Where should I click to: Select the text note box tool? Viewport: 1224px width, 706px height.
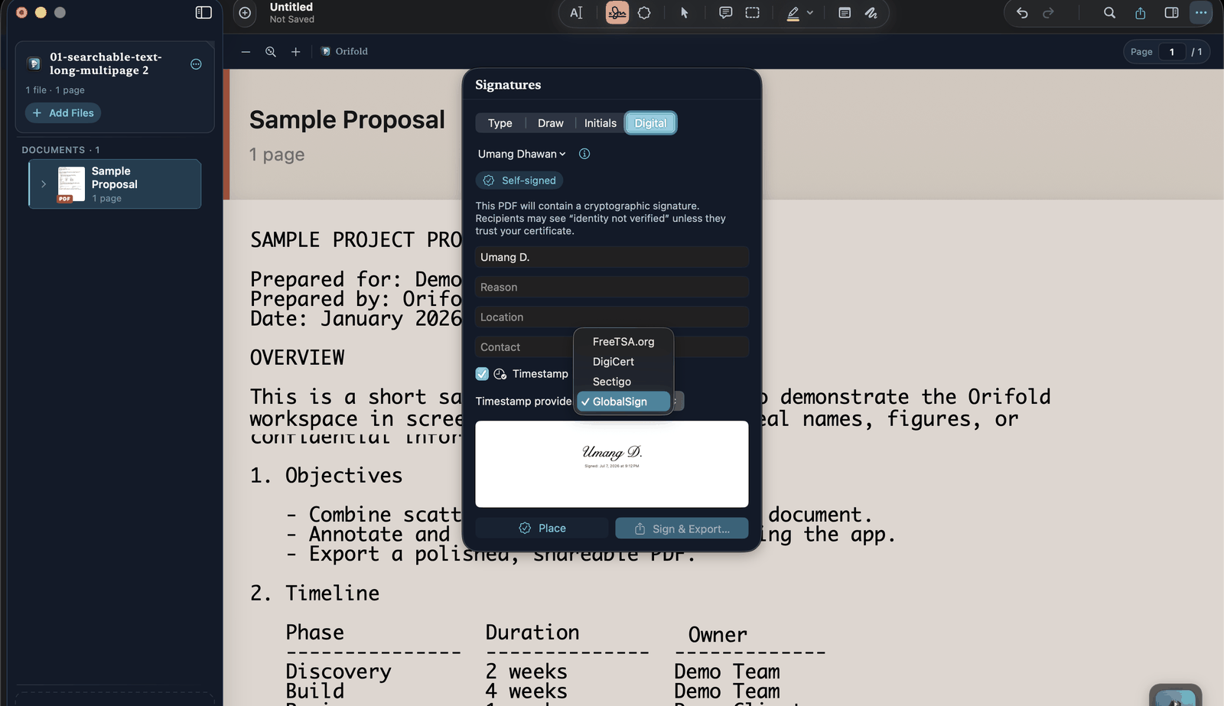pyautogui.click(x=845, y=13)
